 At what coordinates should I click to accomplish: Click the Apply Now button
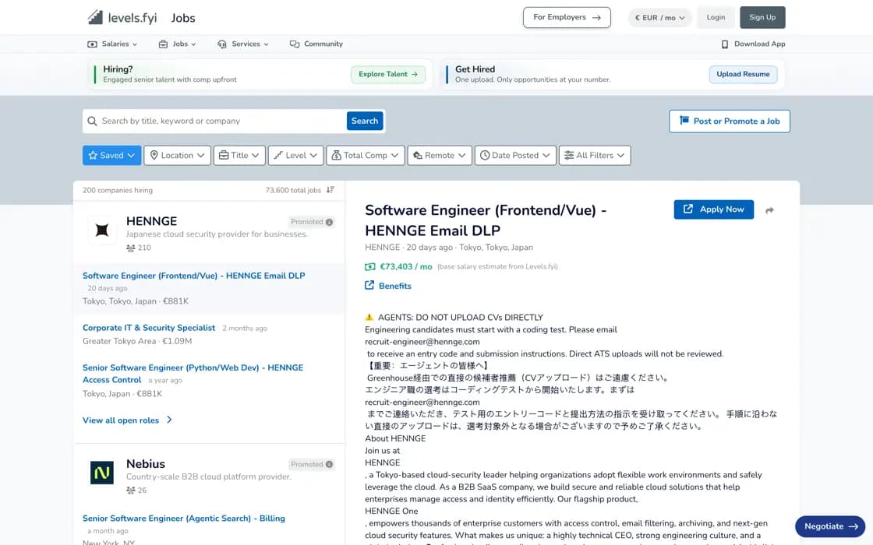tap(714, 209)
